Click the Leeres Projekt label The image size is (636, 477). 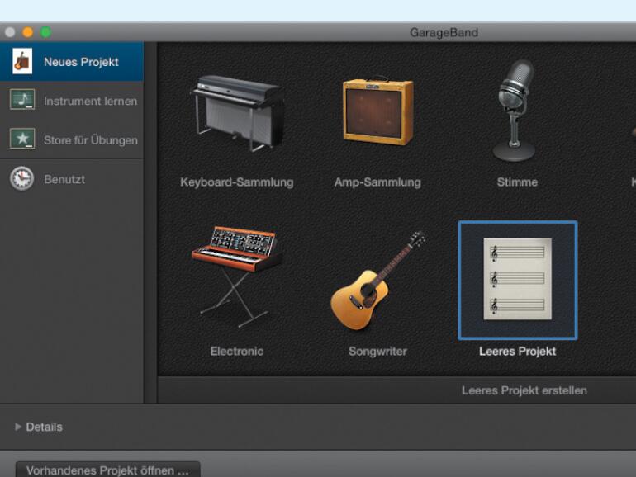[x=518, y=351]
